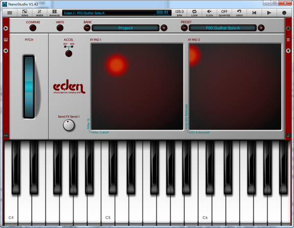The image size is (294, 228).
Task: Click the Pitch bend wheel
Action: point(30,86)
